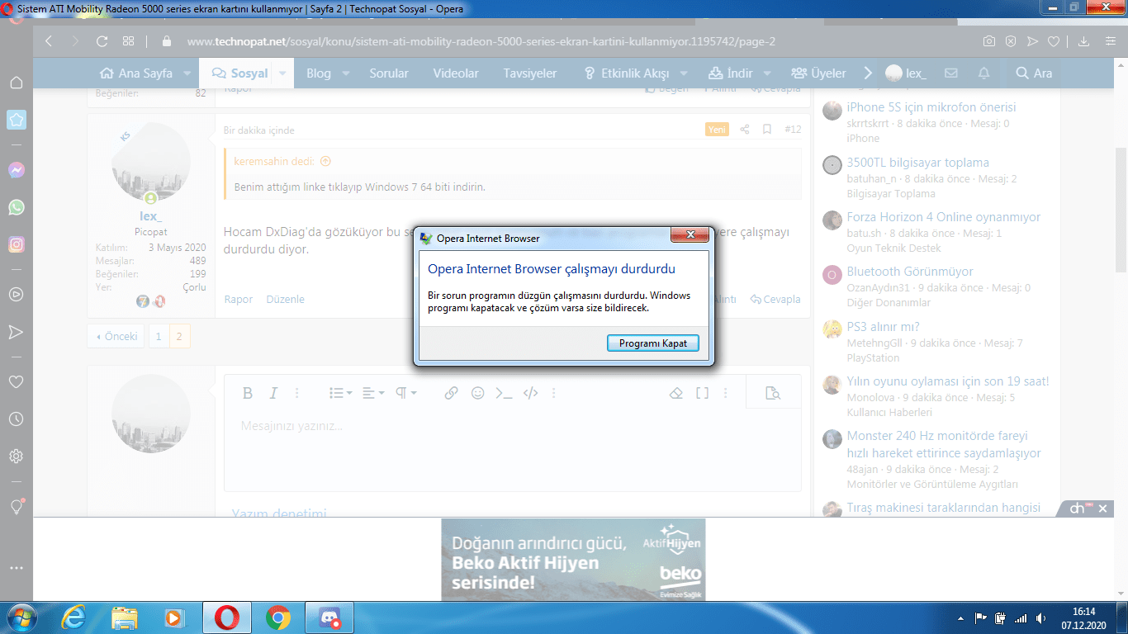Open Discord from the taskbar
The height and width of the screenshot is (634, 1128).
(329, 617)
